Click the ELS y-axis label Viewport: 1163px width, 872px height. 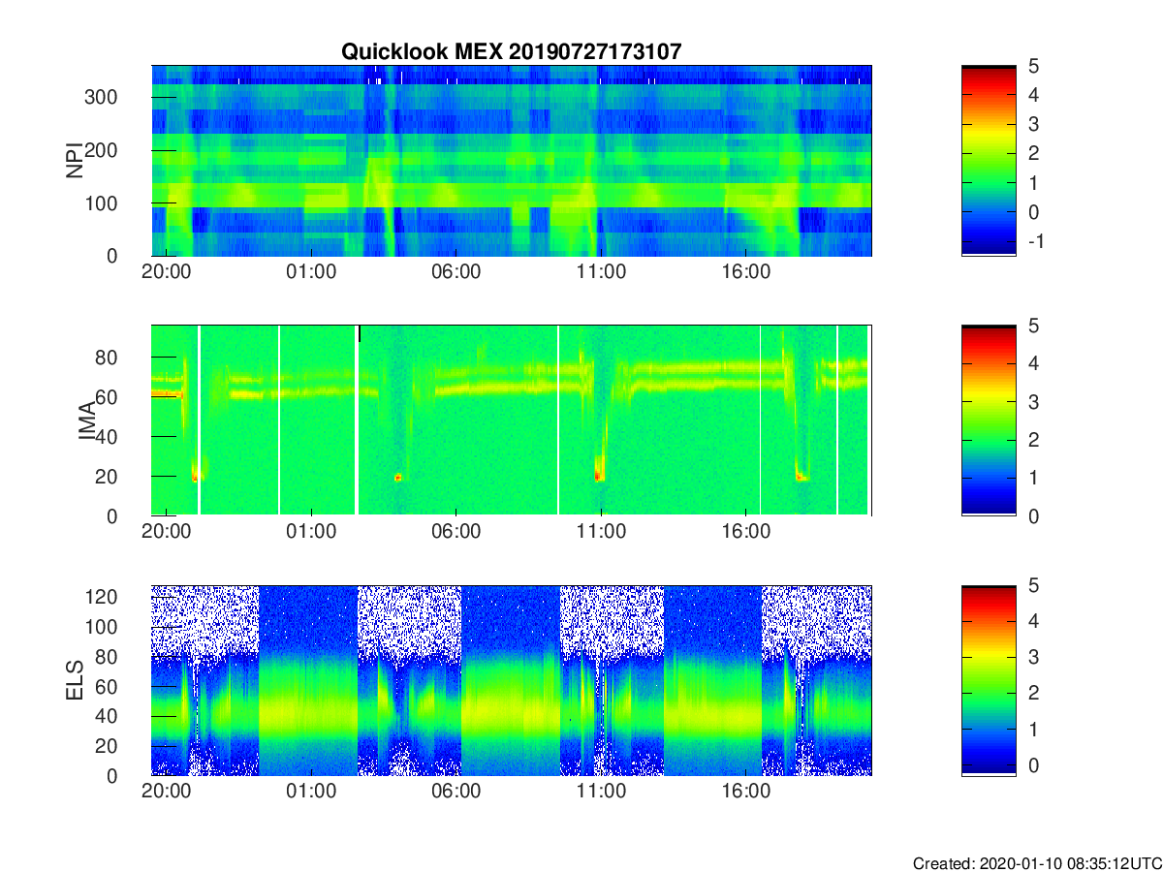[x=74, y=680]
